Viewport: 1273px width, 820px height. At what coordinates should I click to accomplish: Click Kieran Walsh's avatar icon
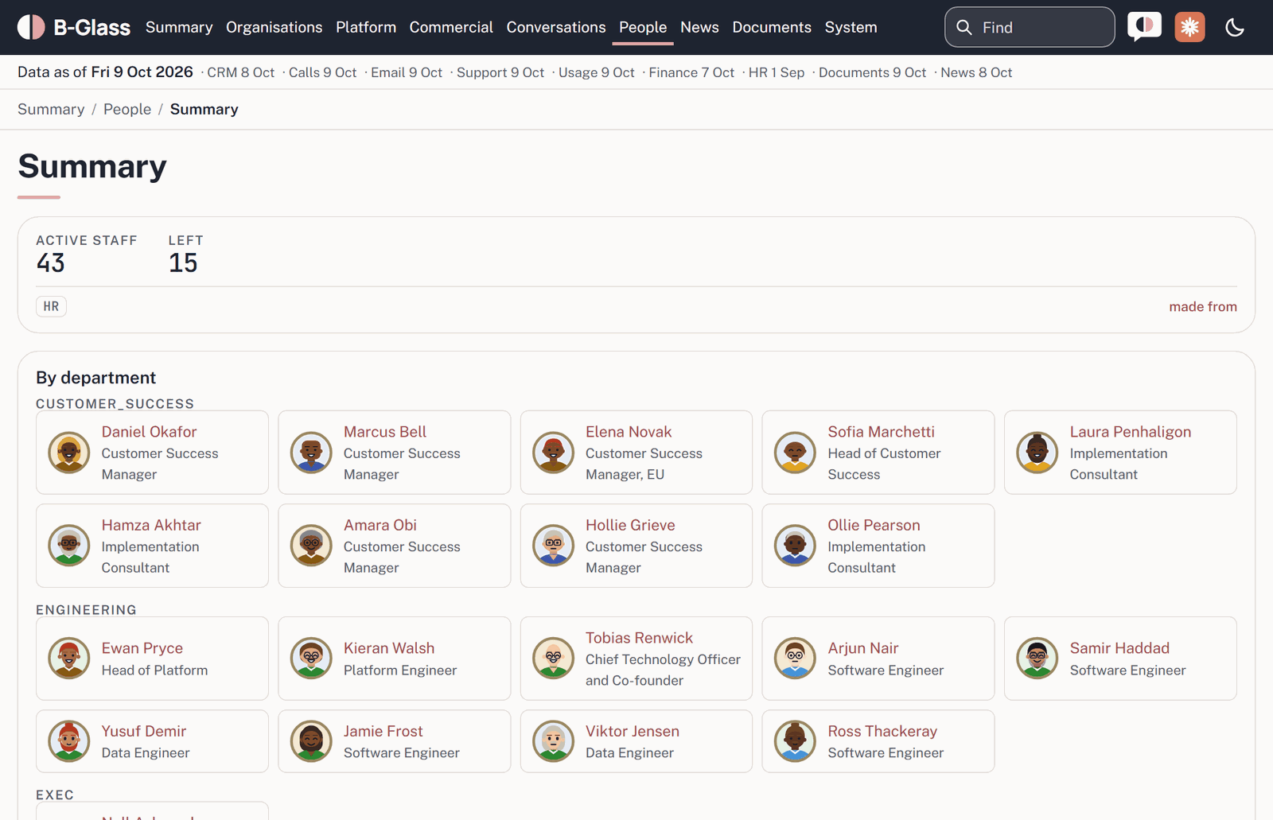pyautogui.click(x=311, y=659)
